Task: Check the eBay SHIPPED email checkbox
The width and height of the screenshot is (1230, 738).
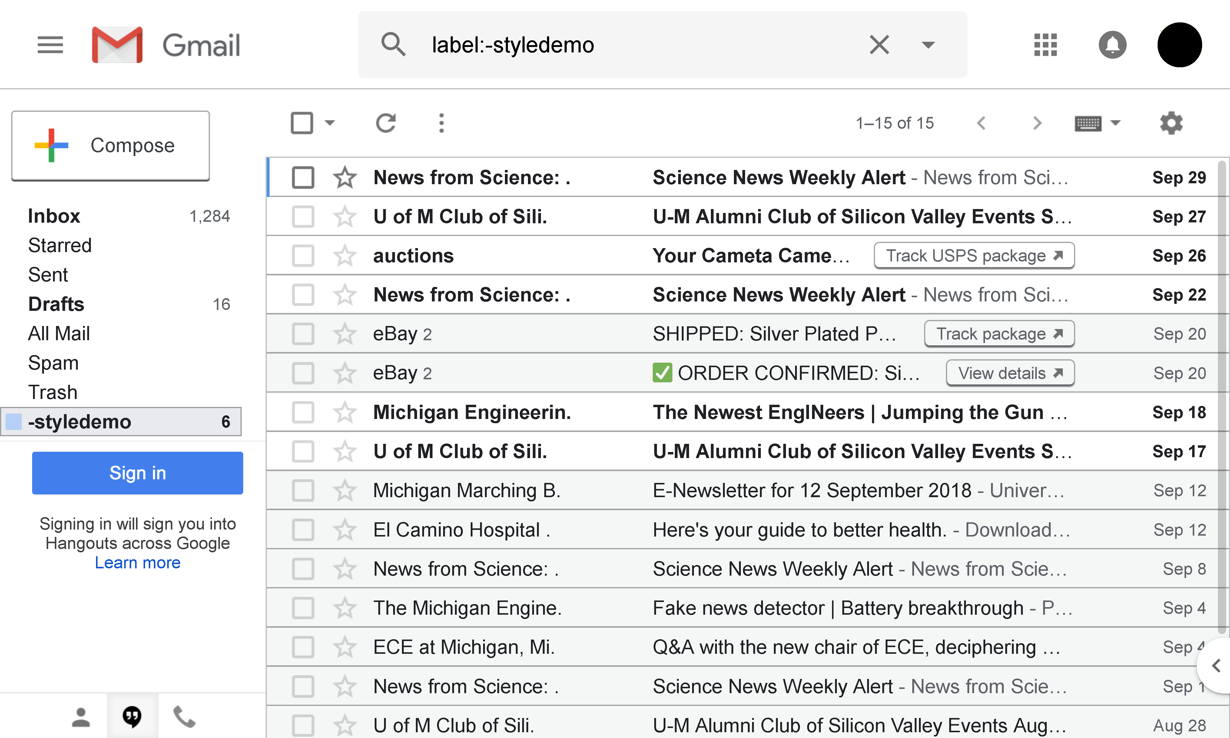Action: point(303,334)
